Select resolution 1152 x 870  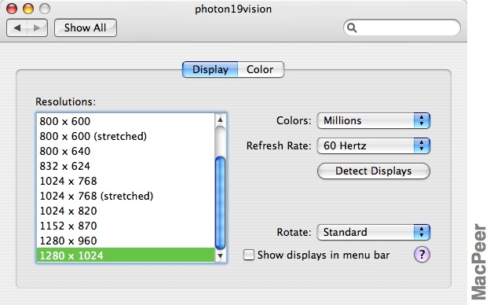click(126, 226)
